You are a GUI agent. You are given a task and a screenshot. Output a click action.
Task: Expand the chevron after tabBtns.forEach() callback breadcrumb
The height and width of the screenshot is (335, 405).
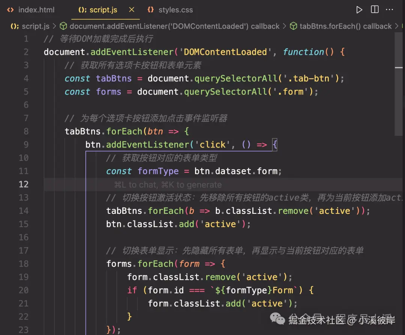coord(396,26)
